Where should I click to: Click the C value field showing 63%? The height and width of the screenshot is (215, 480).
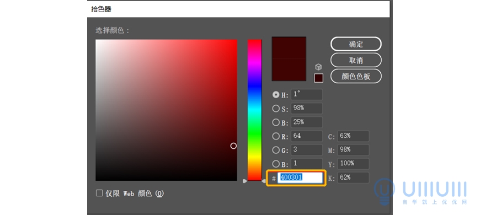coord(353,136)
